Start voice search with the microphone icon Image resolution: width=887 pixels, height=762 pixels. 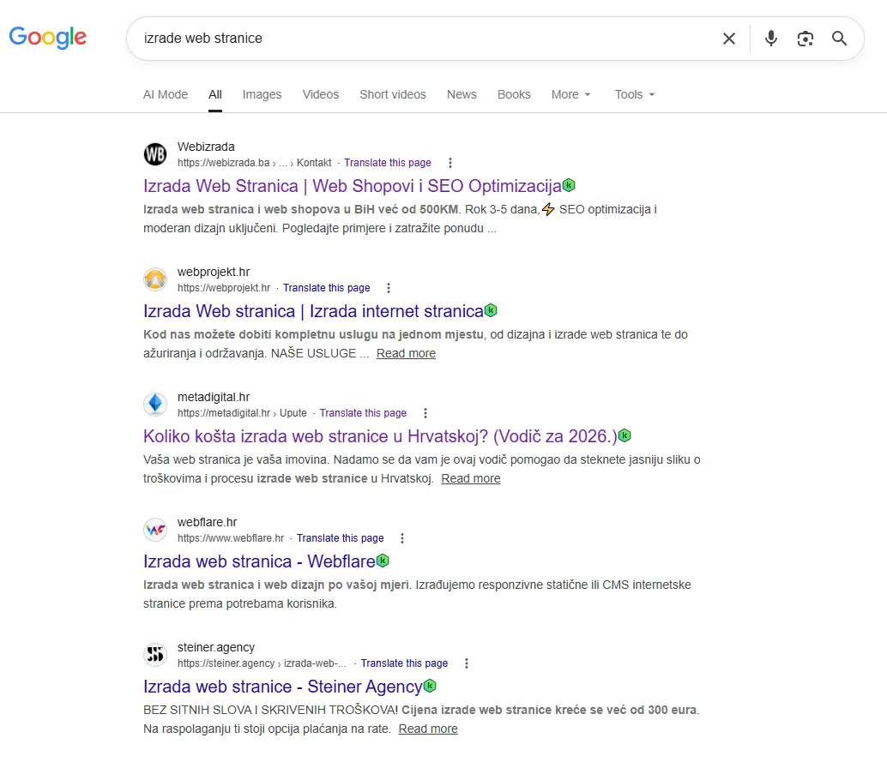tap(770, 39)
